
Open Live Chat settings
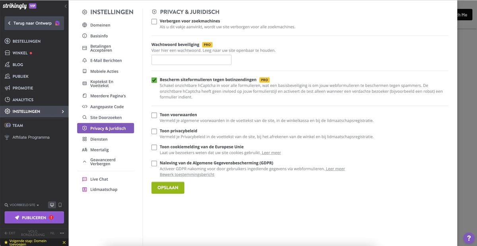click(98, 179)
